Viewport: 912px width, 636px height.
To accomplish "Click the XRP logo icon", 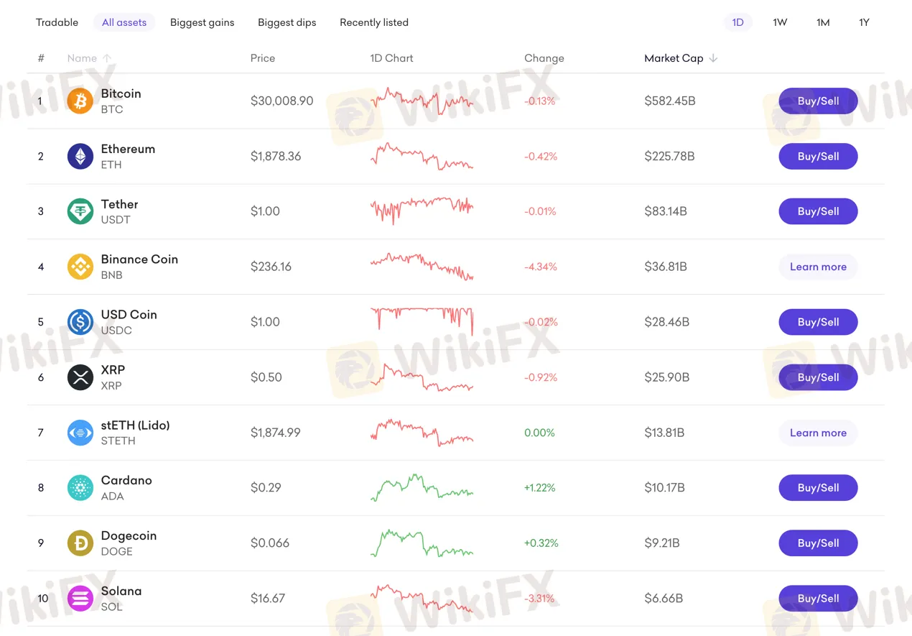I will [80, 377].
